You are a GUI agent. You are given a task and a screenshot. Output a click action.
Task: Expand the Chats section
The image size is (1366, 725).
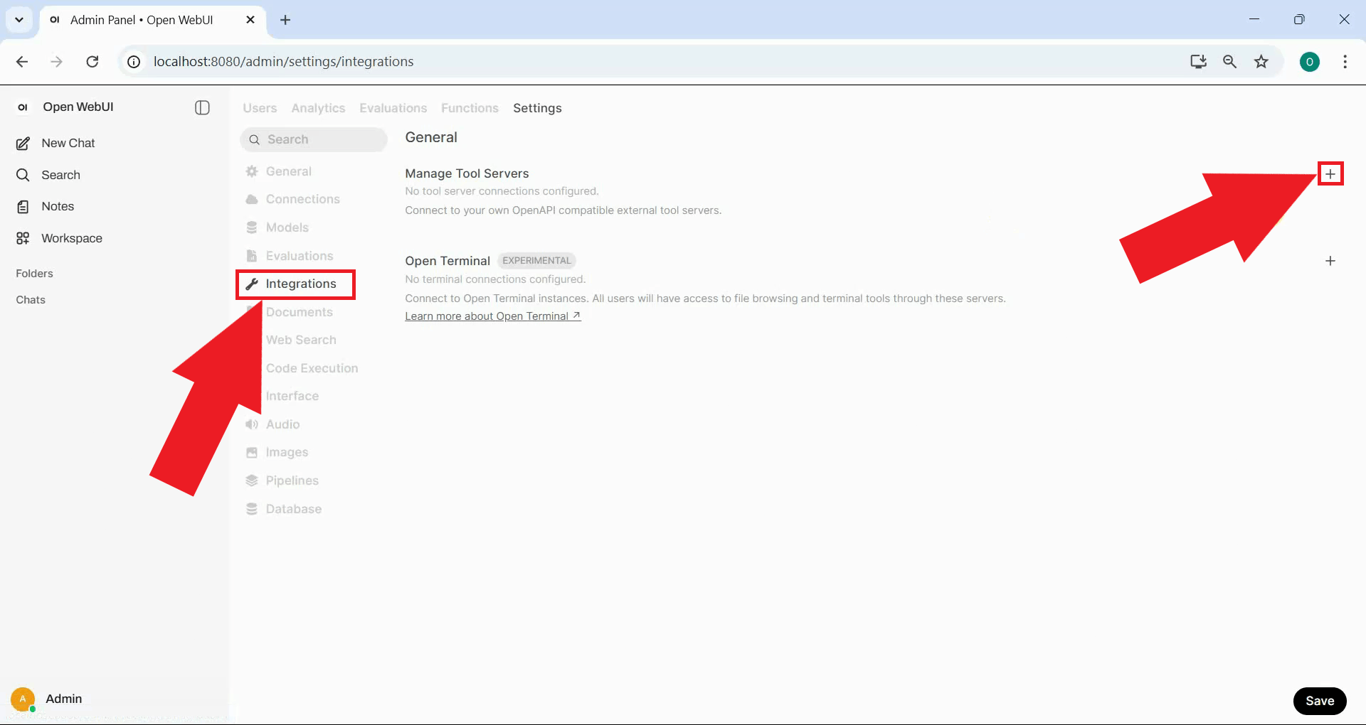[x=31, y=300]
